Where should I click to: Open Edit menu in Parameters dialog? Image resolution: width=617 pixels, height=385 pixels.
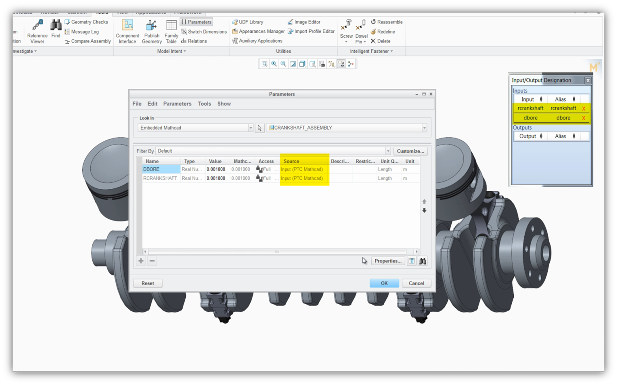(152, 104)
